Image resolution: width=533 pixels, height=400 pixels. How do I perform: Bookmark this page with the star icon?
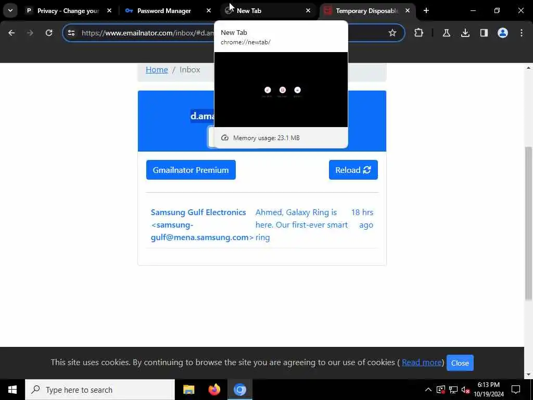(392, 33)
